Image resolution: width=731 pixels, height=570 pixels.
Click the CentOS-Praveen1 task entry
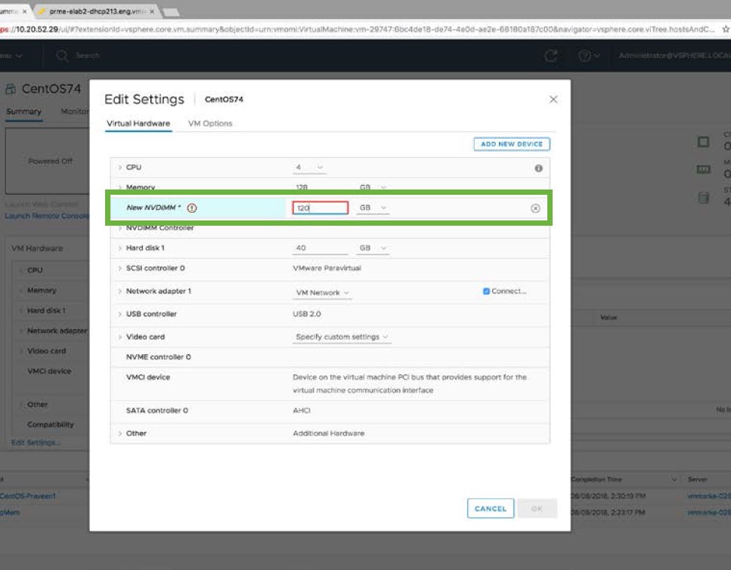(27, 497)
